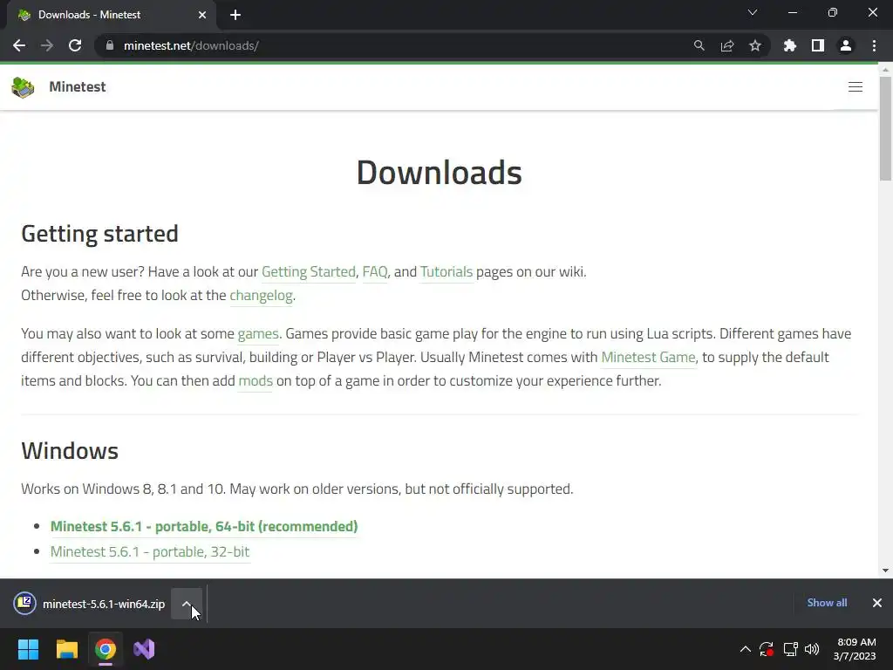The height and width of the screenshot is (670, 893).
Task: Click the page vertical scrollbar thumb
Action: tap(885, 128)
